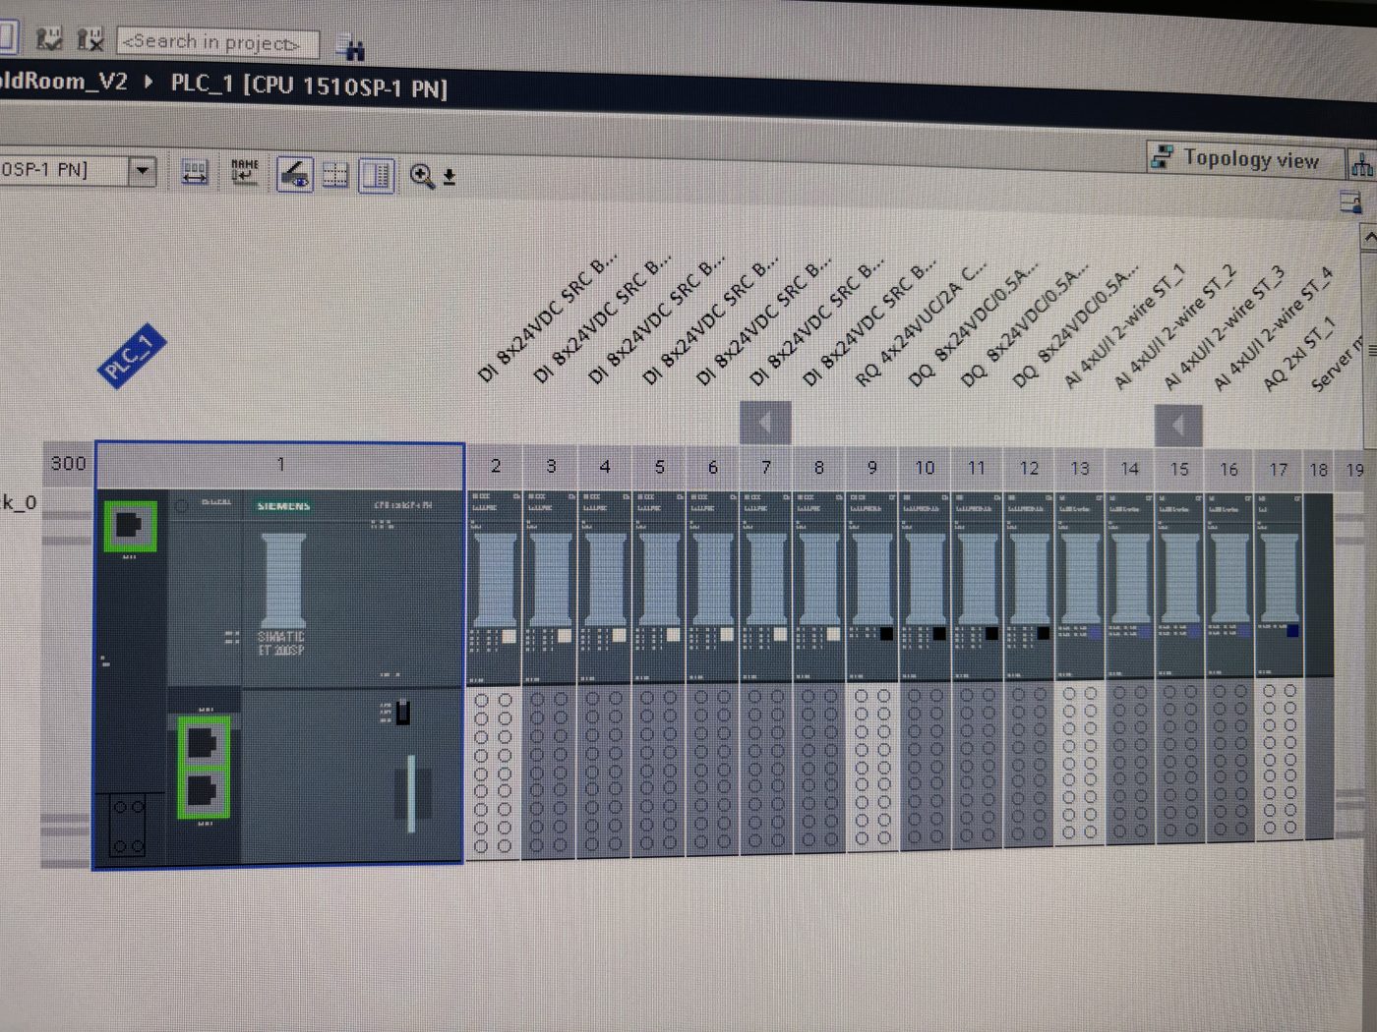Select the DI module in slot 2

[495, 586]
